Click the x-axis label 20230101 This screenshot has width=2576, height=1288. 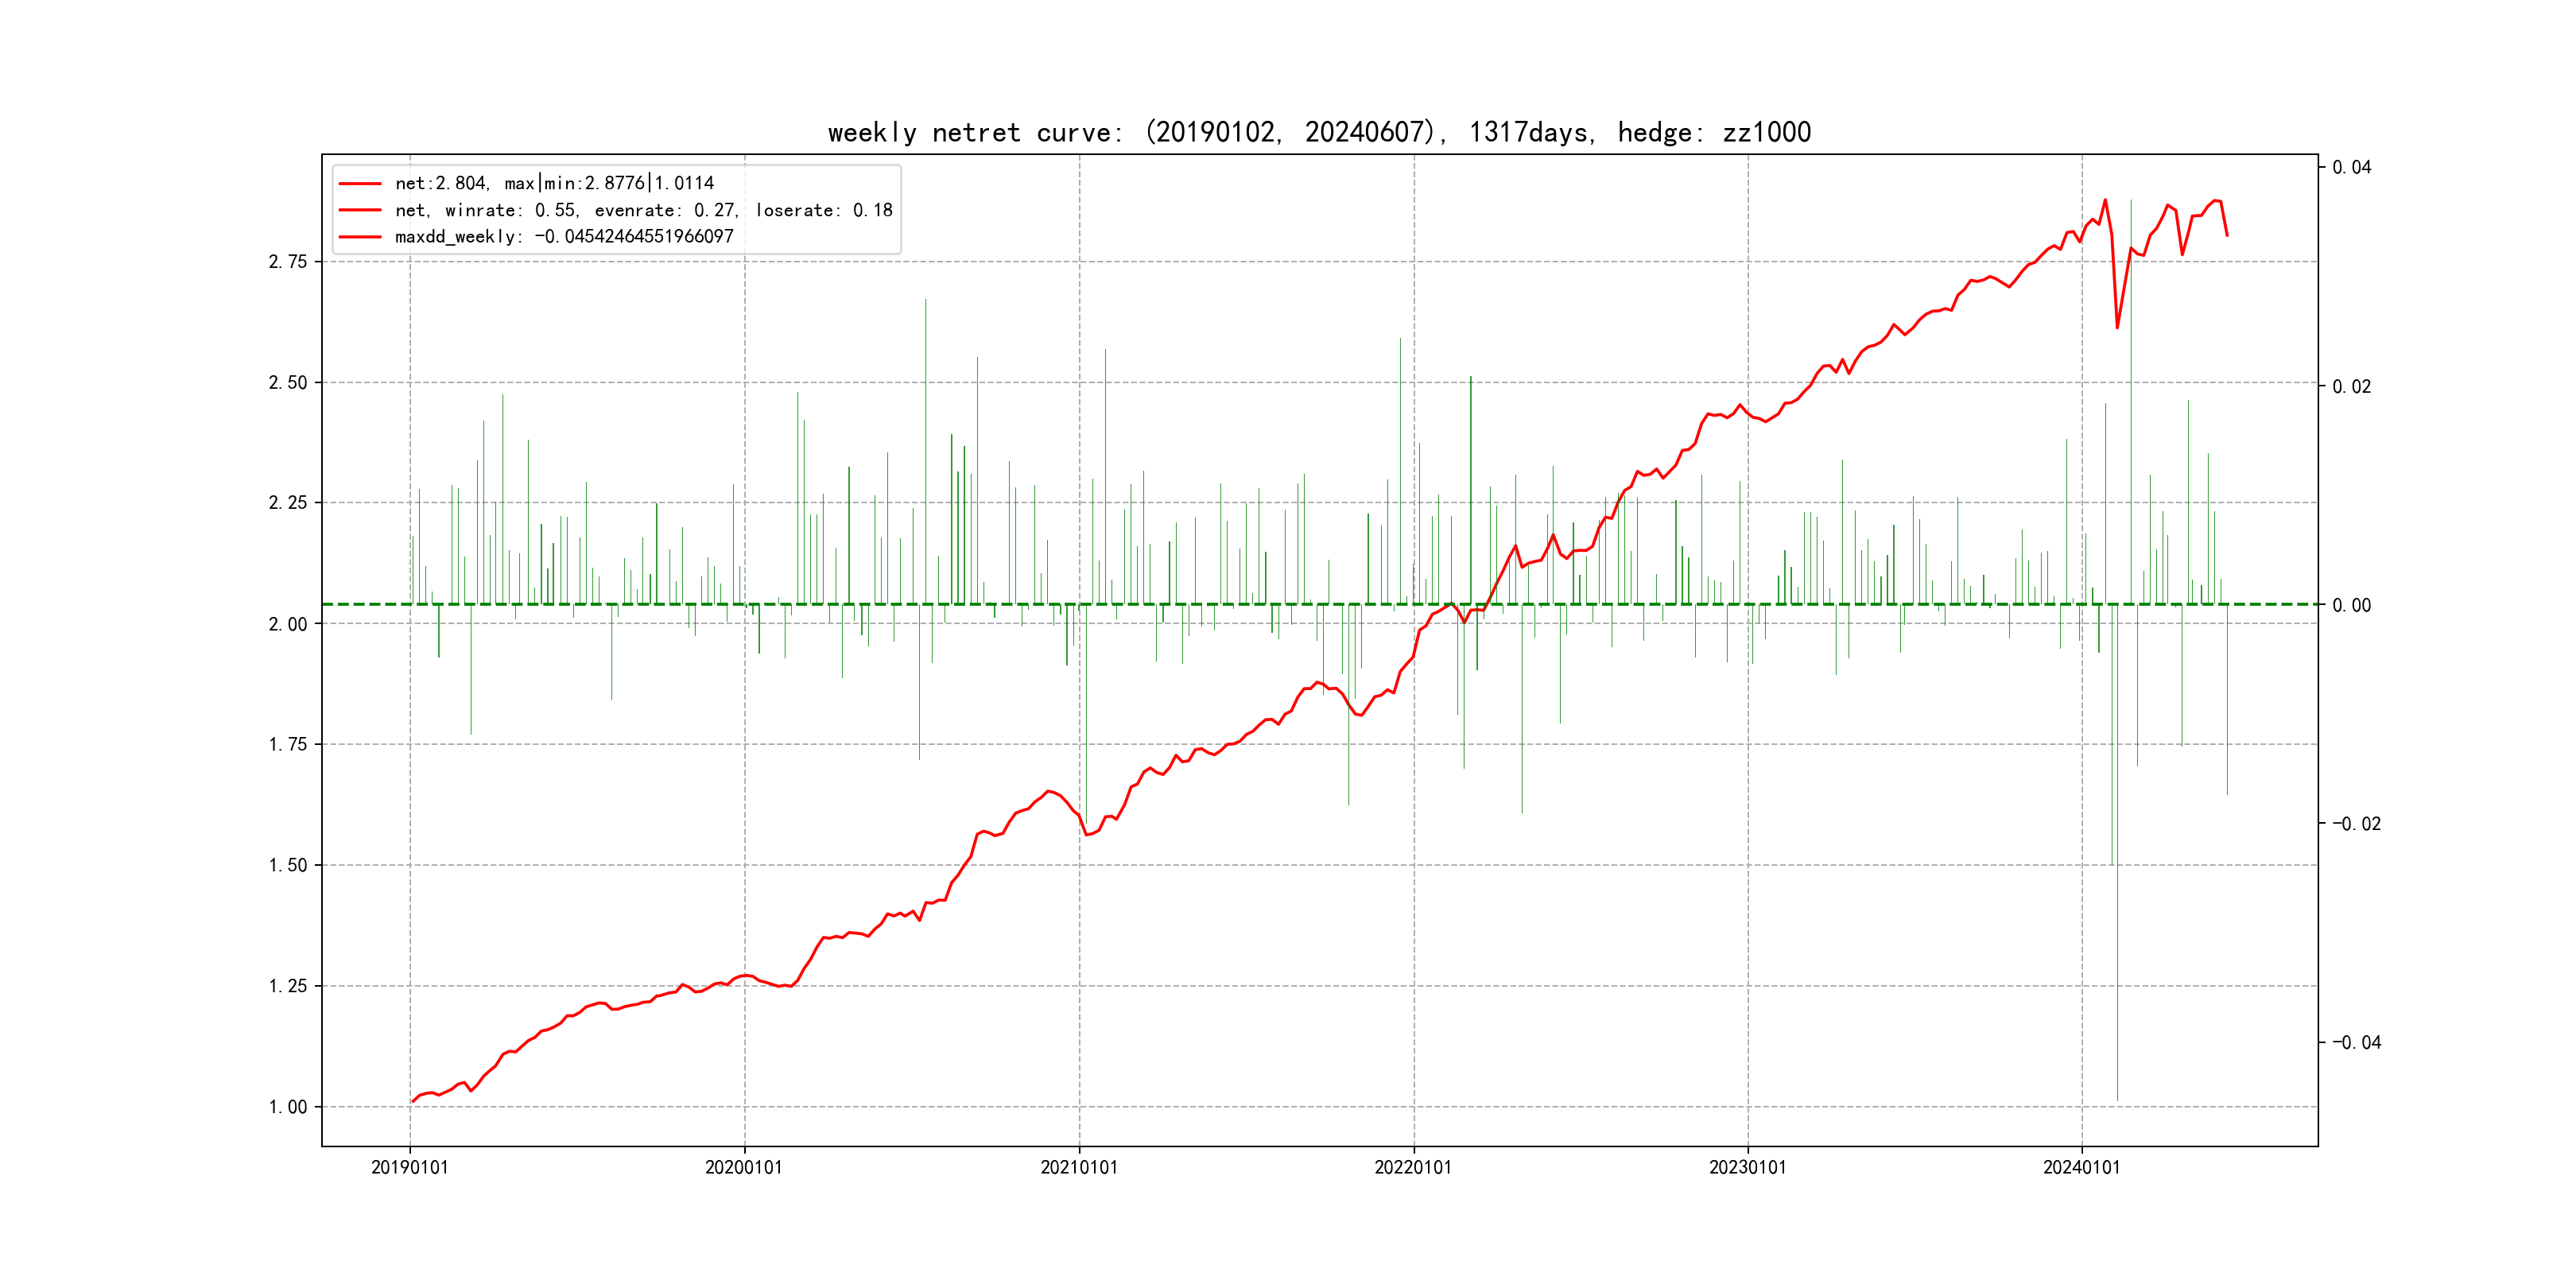(1747, 1167)
